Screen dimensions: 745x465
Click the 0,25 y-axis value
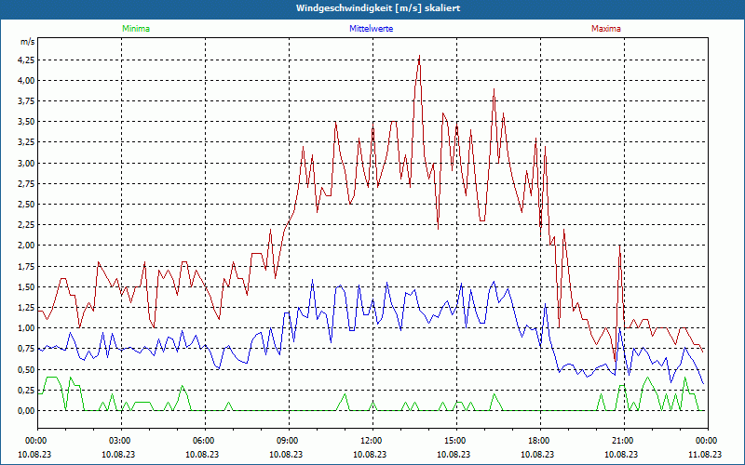point(26,390)
